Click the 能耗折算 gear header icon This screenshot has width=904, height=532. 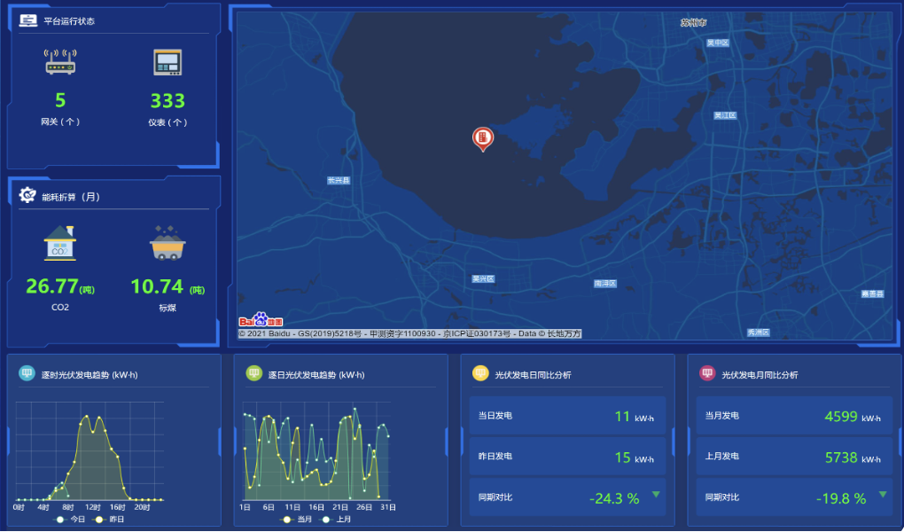28,196
